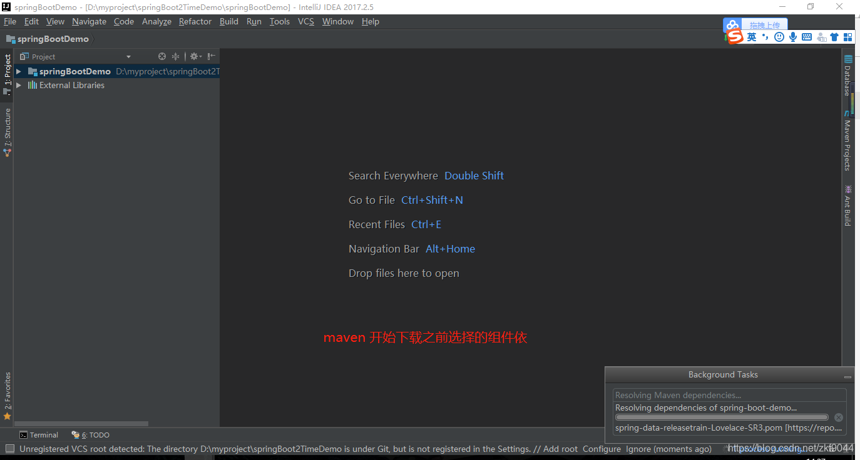This screenshot has width=860, height=460.
Task: Click the Sogou user account icon
Action: tap(821, 37)
